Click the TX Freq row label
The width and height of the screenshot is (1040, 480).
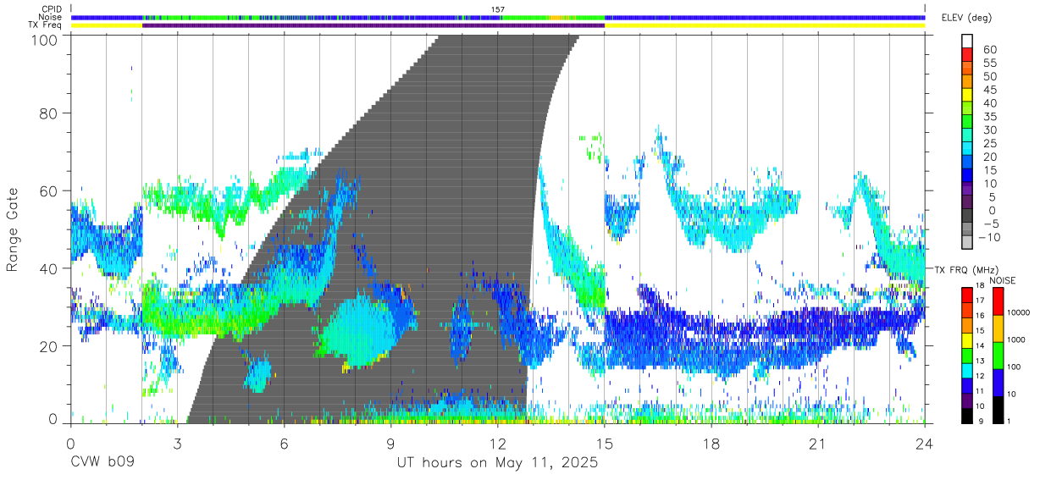46,25
